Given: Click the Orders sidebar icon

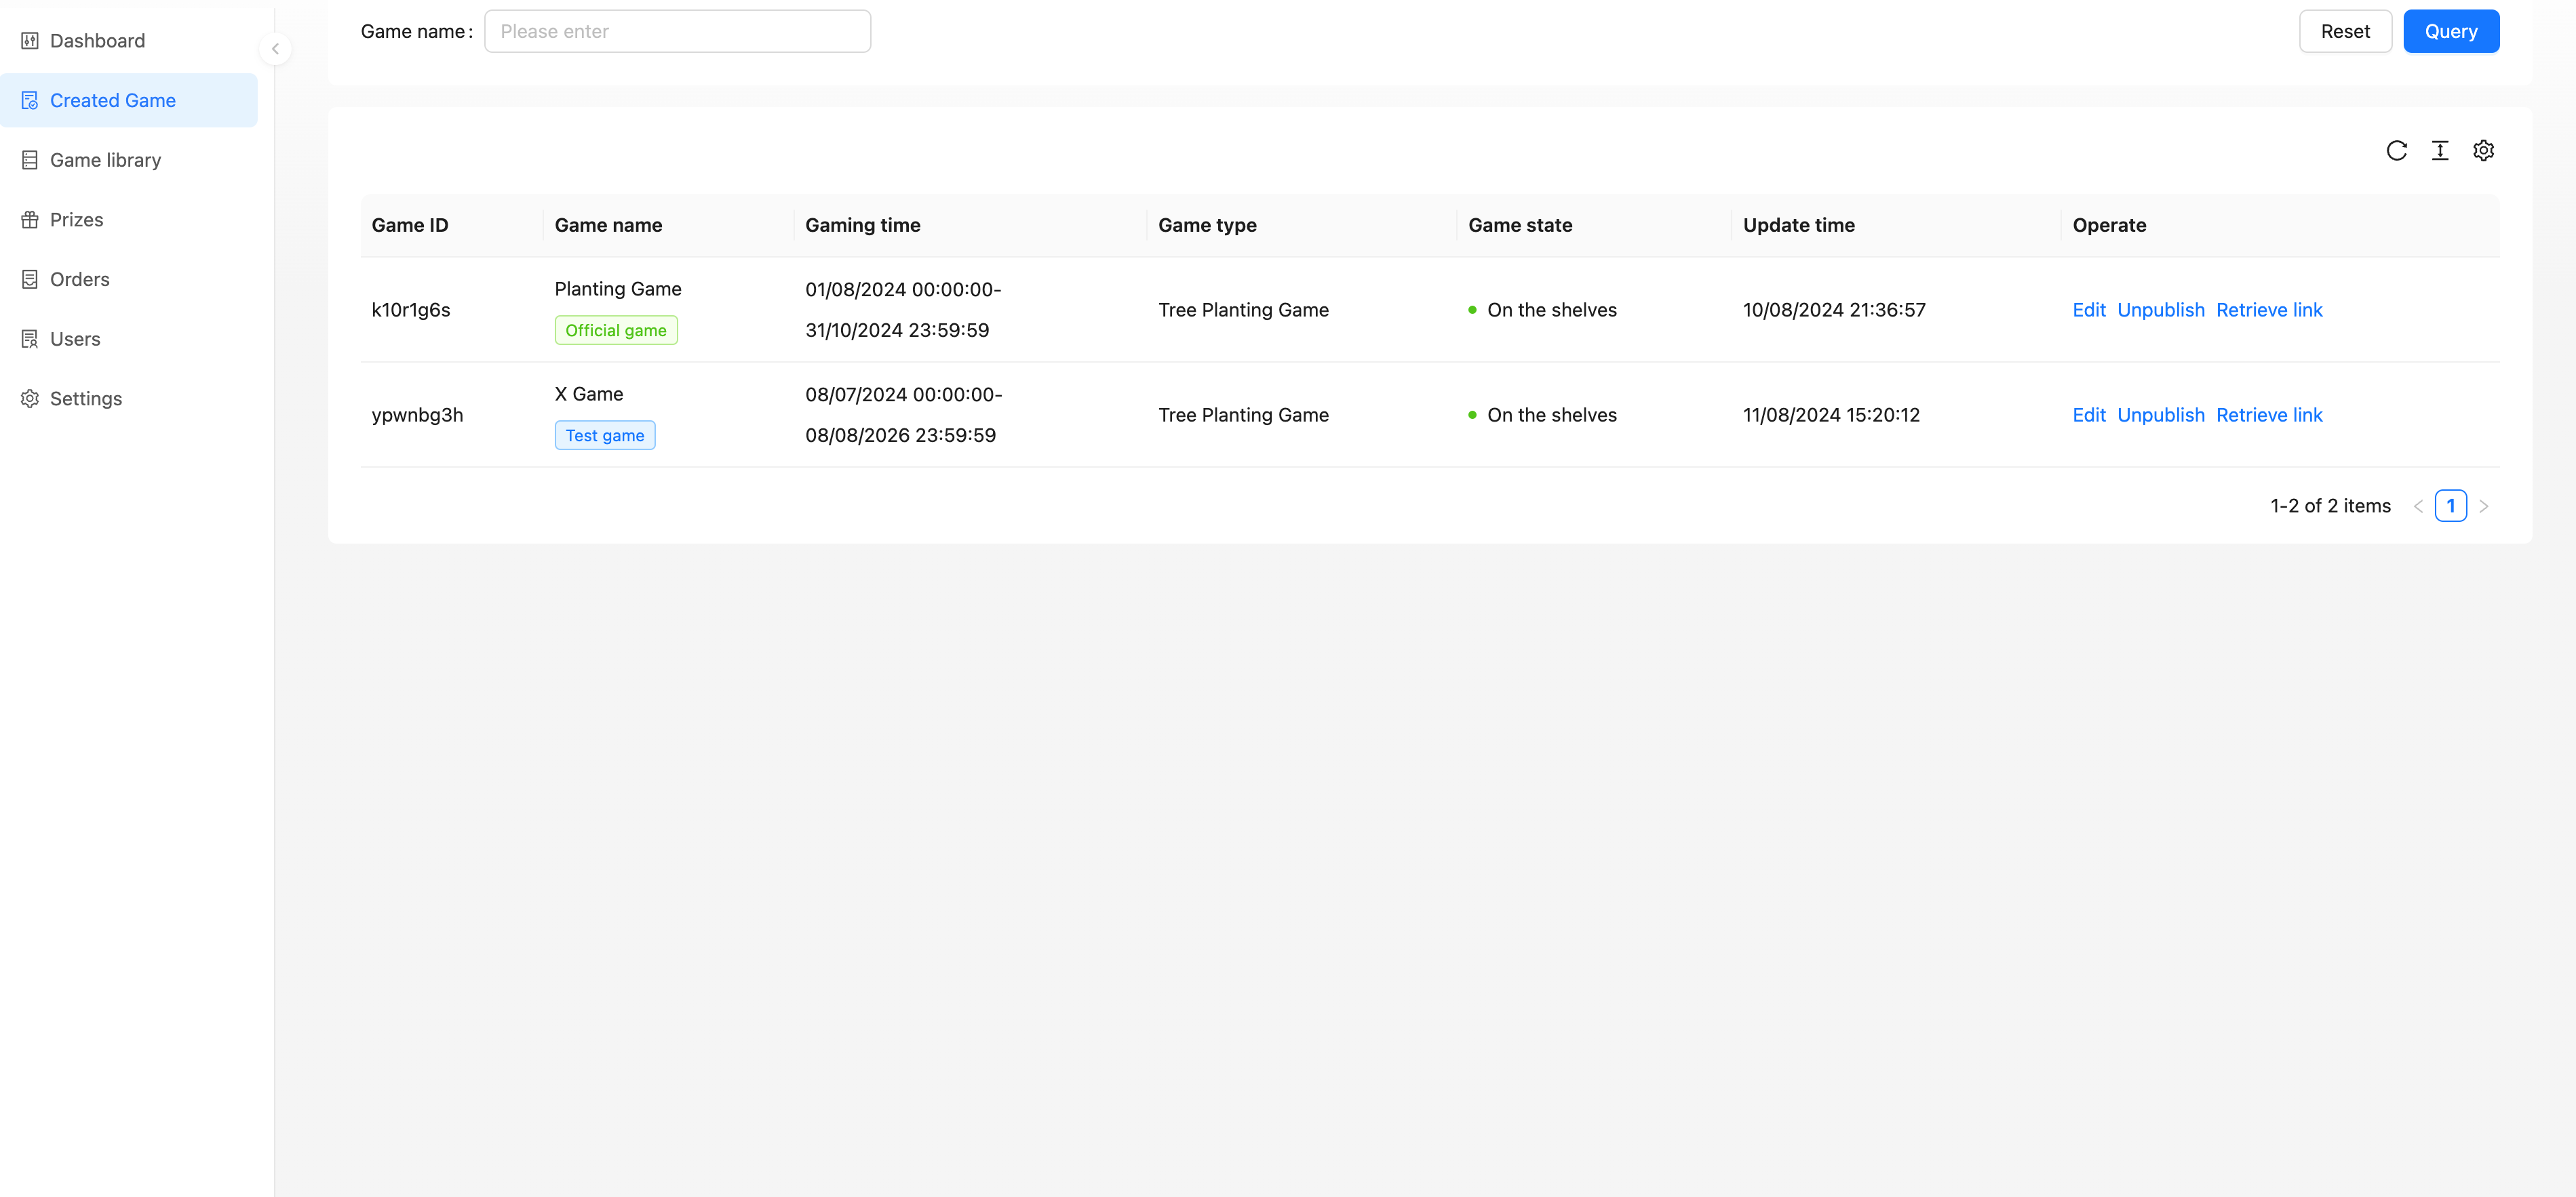Looking at the screenshot, I should pos(30,280).
